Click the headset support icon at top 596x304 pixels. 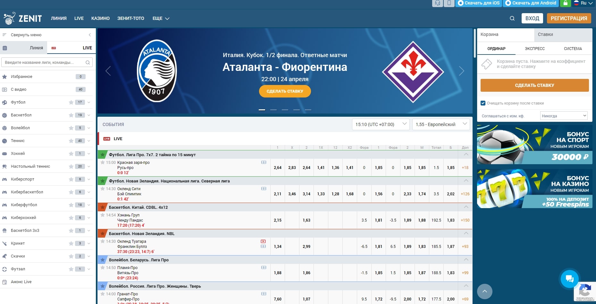point(438,3)
